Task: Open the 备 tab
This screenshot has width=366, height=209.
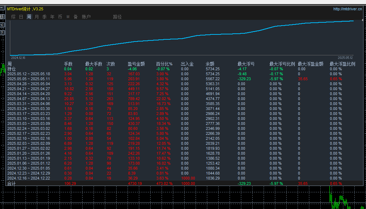Action: 75,17
